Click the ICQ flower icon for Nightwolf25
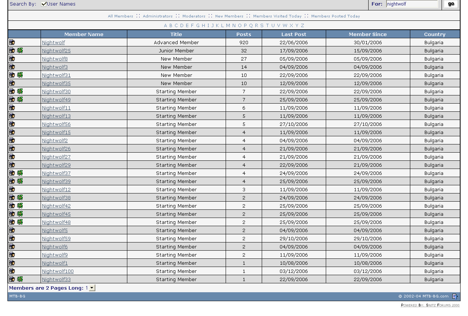 [x=20, y=51]
